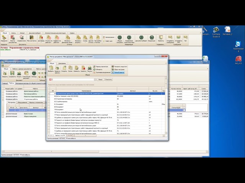Image resolution: width=245 pixels, height=183 pixels.
Task: Open Реестр документов from the main ribbon
Action: click(x=13, y=38)
